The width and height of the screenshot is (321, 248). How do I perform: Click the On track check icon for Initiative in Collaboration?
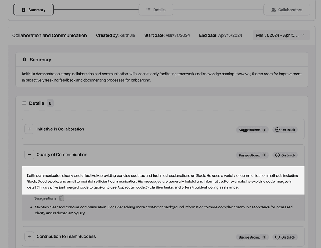click(277, 129)
